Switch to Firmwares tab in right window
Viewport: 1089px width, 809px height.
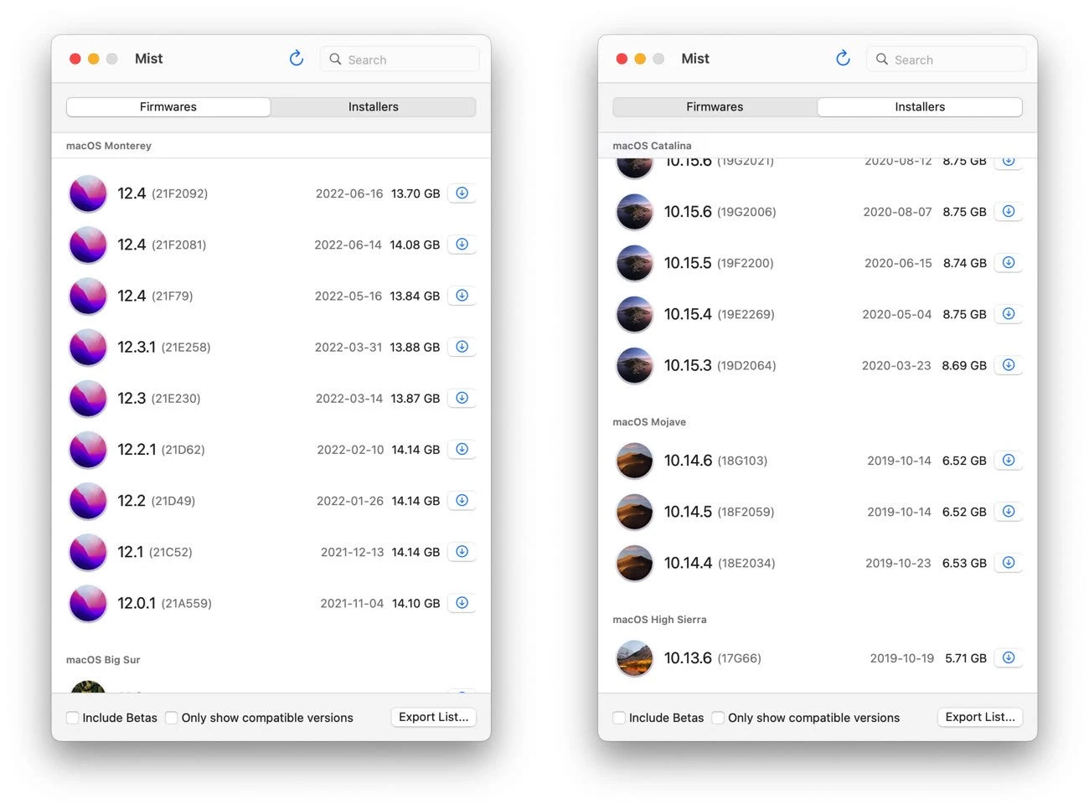pyautogui.click(x=715, y=107)
